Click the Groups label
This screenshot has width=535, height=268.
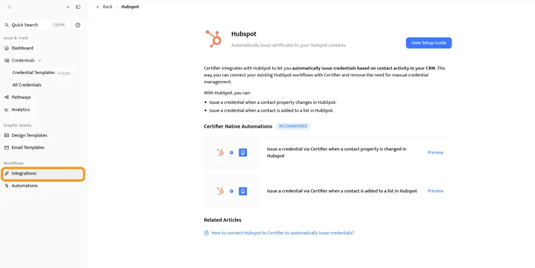pyautogui.click(x=64, y=73)
